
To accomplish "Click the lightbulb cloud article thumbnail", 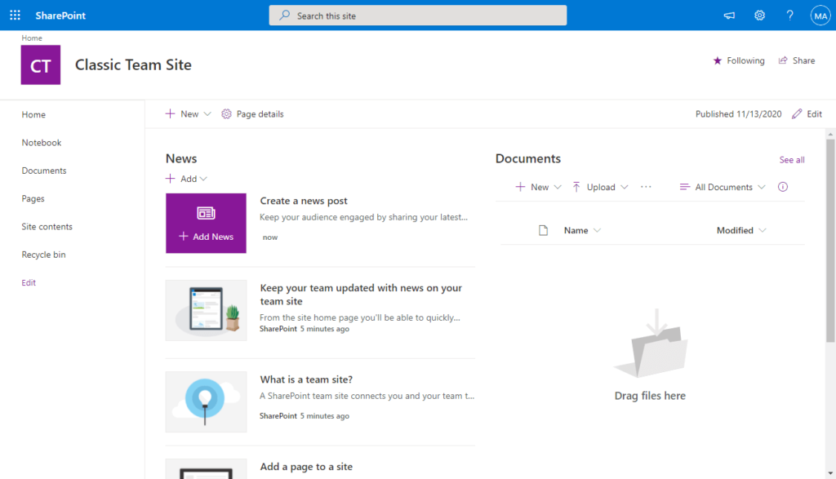I will point(206,401).
